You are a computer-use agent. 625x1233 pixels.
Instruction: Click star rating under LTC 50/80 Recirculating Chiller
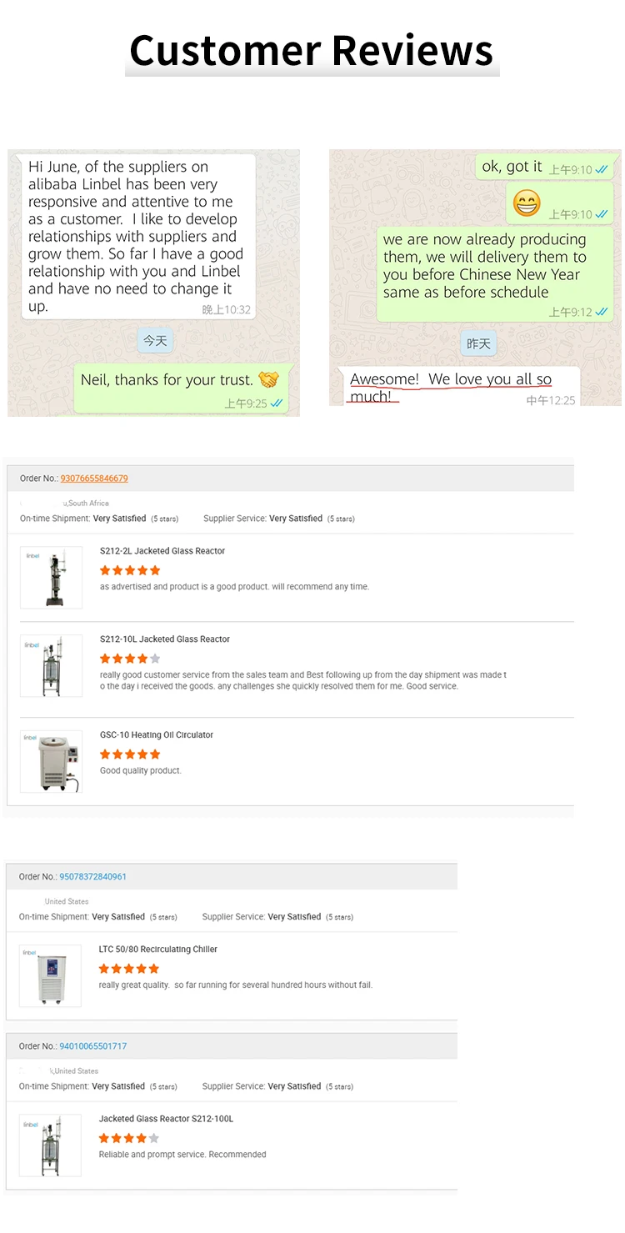(128, 969)
